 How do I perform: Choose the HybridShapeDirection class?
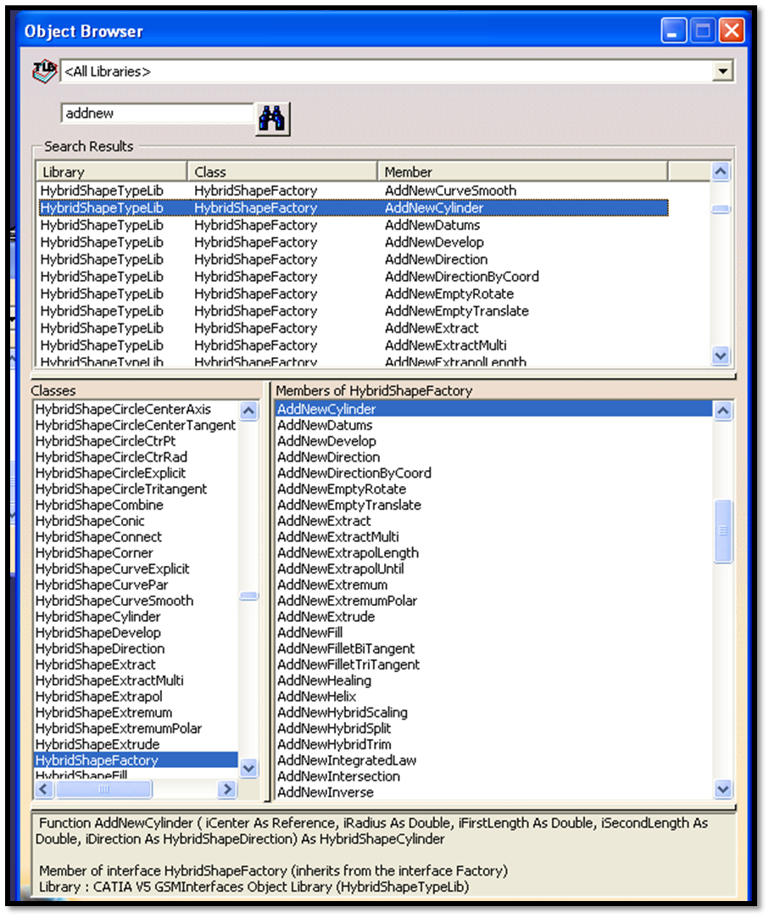[x=136, y=648]
